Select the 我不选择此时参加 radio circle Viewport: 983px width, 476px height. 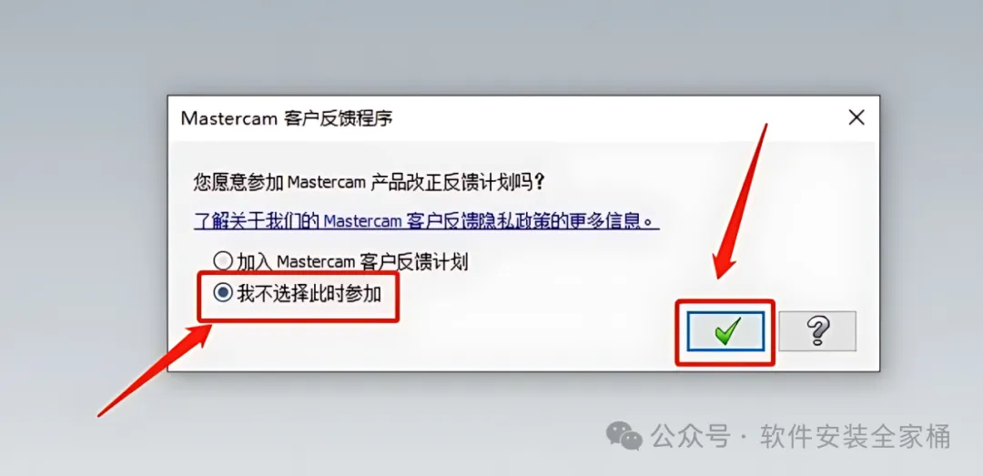click(x=223, y=293)
